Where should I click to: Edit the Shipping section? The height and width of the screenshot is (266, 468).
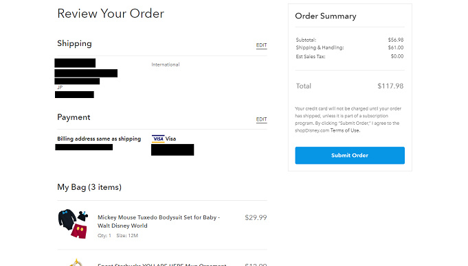[x=261, y=45]
